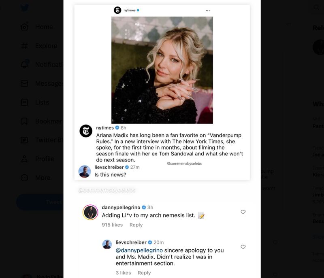The height and width of the screenshot is (278, 324).
Task: Click the Twitter bird logo
Action: click(x=25, y=7)
